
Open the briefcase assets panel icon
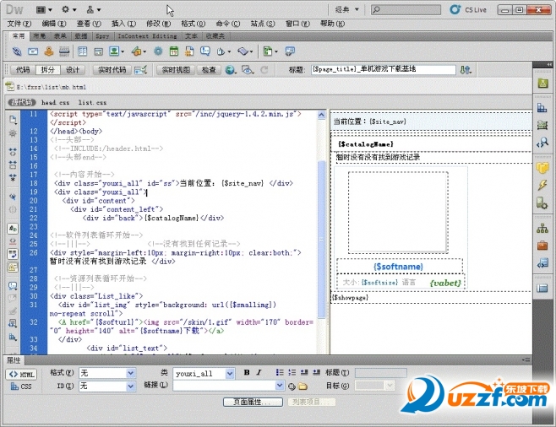(542, 246)
